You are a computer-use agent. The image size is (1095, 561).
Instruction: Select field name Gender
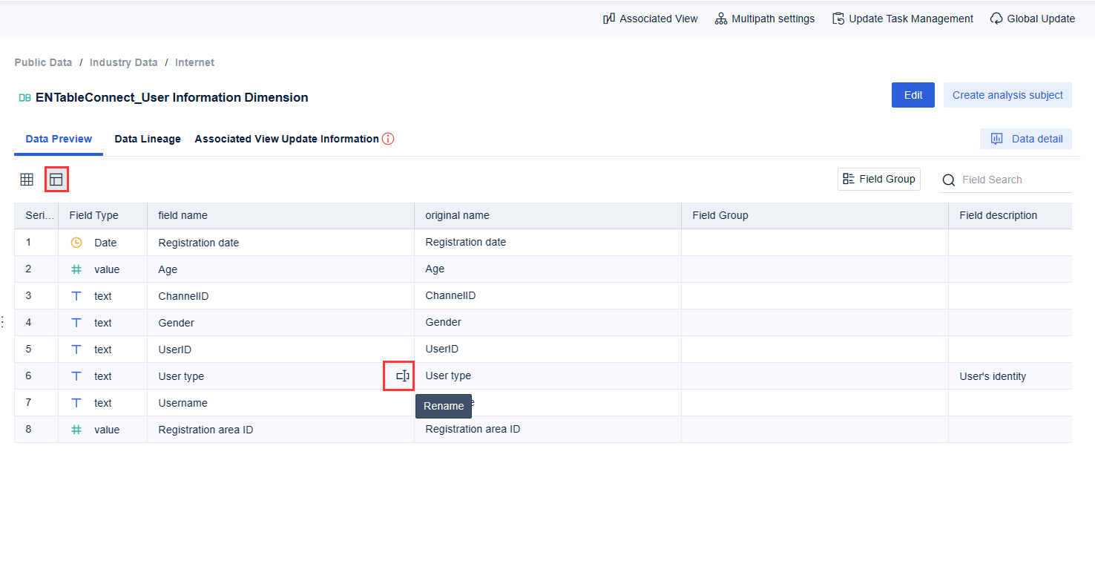pos(176,323)
